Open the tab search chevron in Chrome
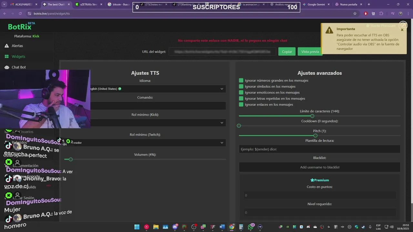This screenshot has width=413, height=232. [4, 5]
